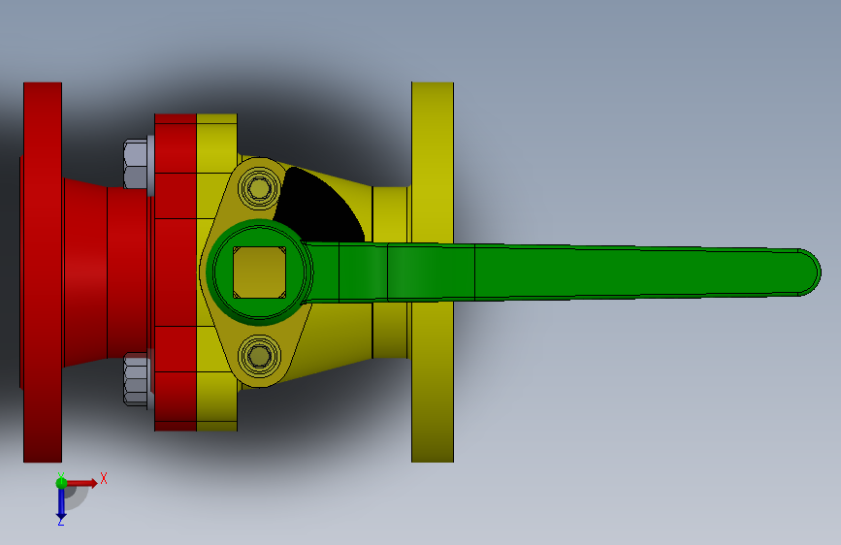Click the blue Z axis arrow of triad
Viewport: 841px width, 545px height.
click(x=61, y=504)
